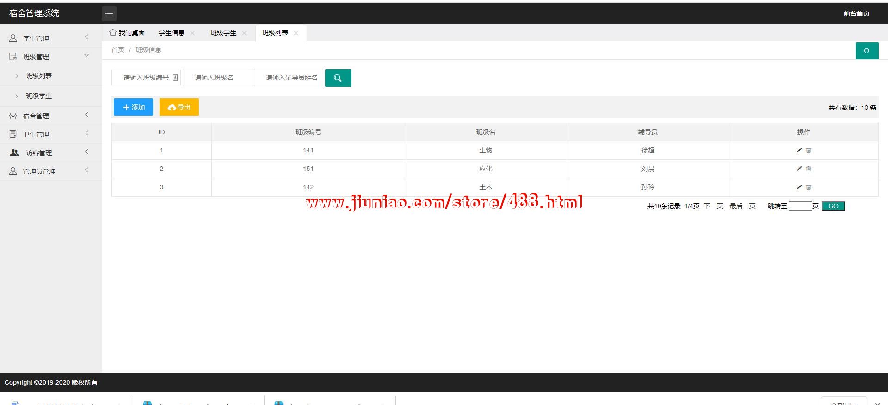Edit the row with class 141
888x405 pixels.
tap(799, 150)
